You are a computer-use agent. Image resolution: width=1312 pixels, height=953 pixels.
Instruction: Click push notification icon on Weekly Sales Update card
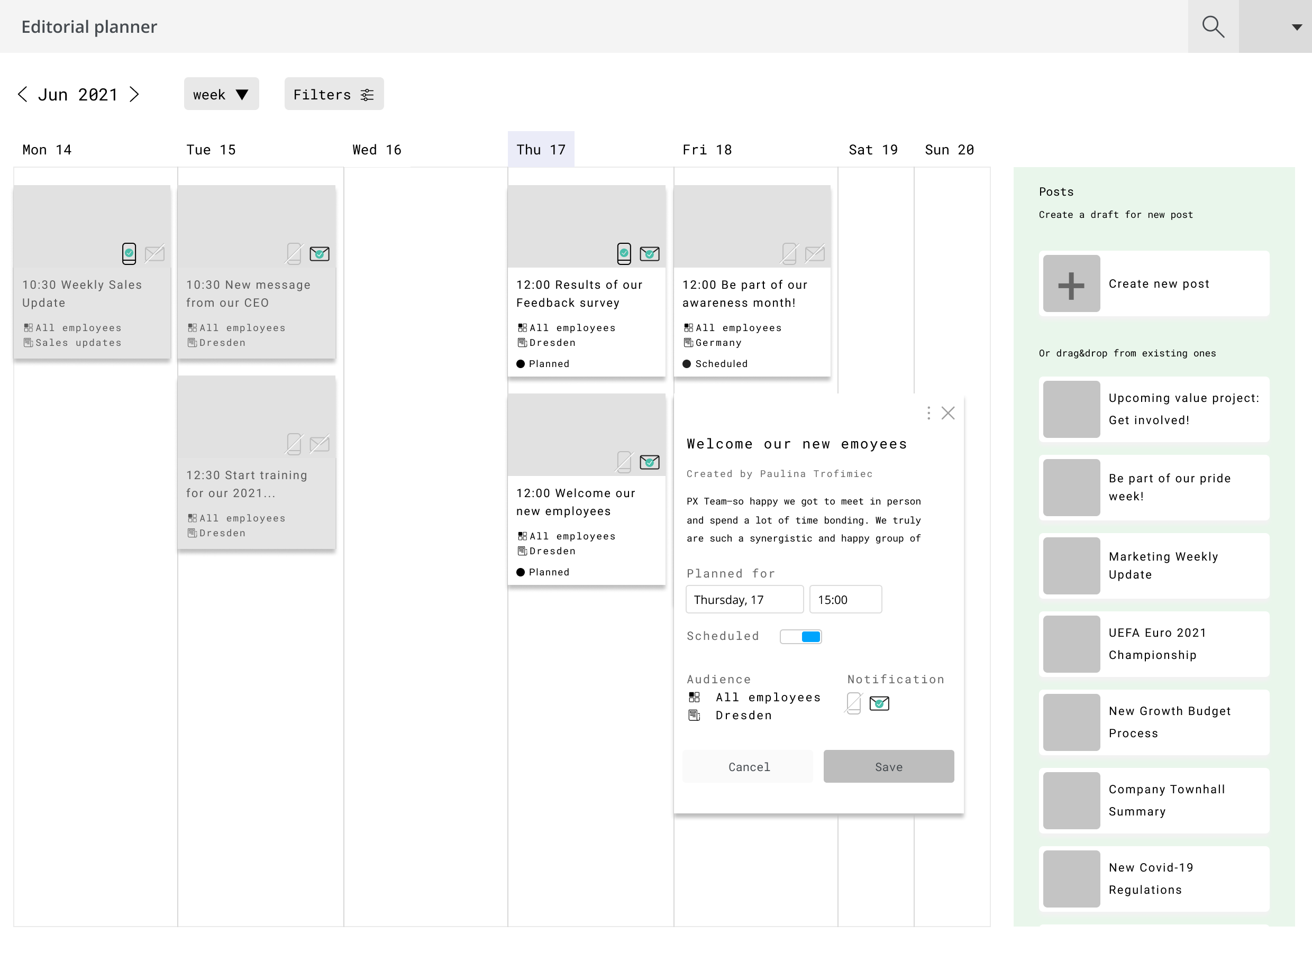point(129,253)
